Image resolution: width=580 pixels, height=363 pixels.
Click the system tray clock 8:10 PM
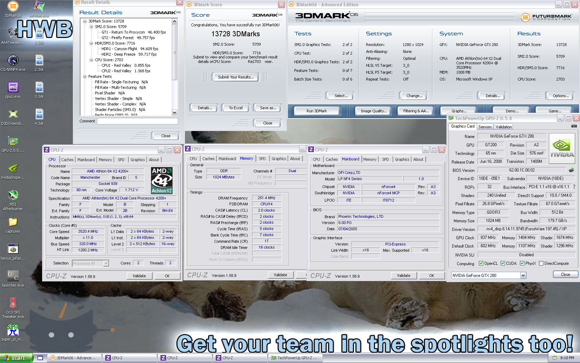click(x=567, y=358)
